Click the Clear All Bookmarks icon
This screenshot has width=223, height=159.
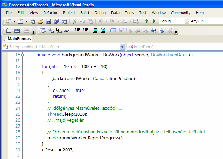click(169, 30)
